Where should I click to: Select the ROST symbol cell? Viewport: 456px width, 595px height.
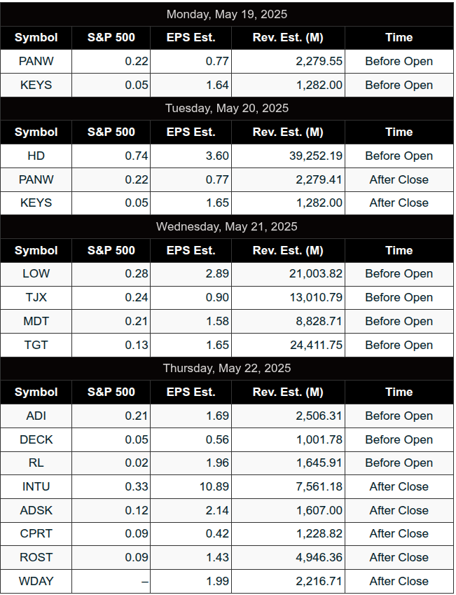(x=36, y=557)
